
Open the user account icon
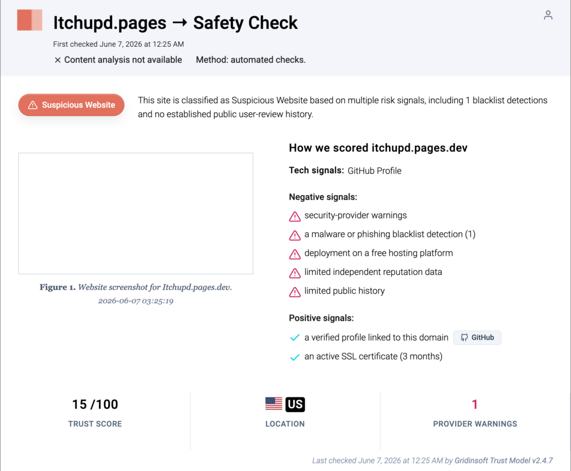click(x=548, y=15)
